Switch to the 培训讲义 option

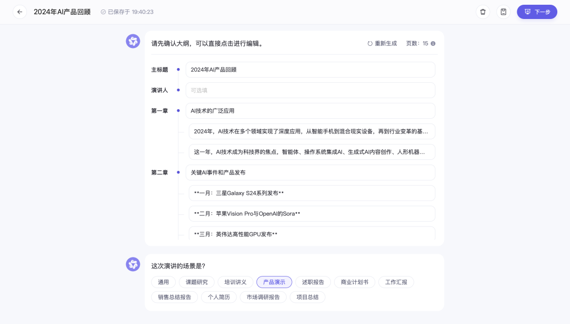[x=234, y=282]
